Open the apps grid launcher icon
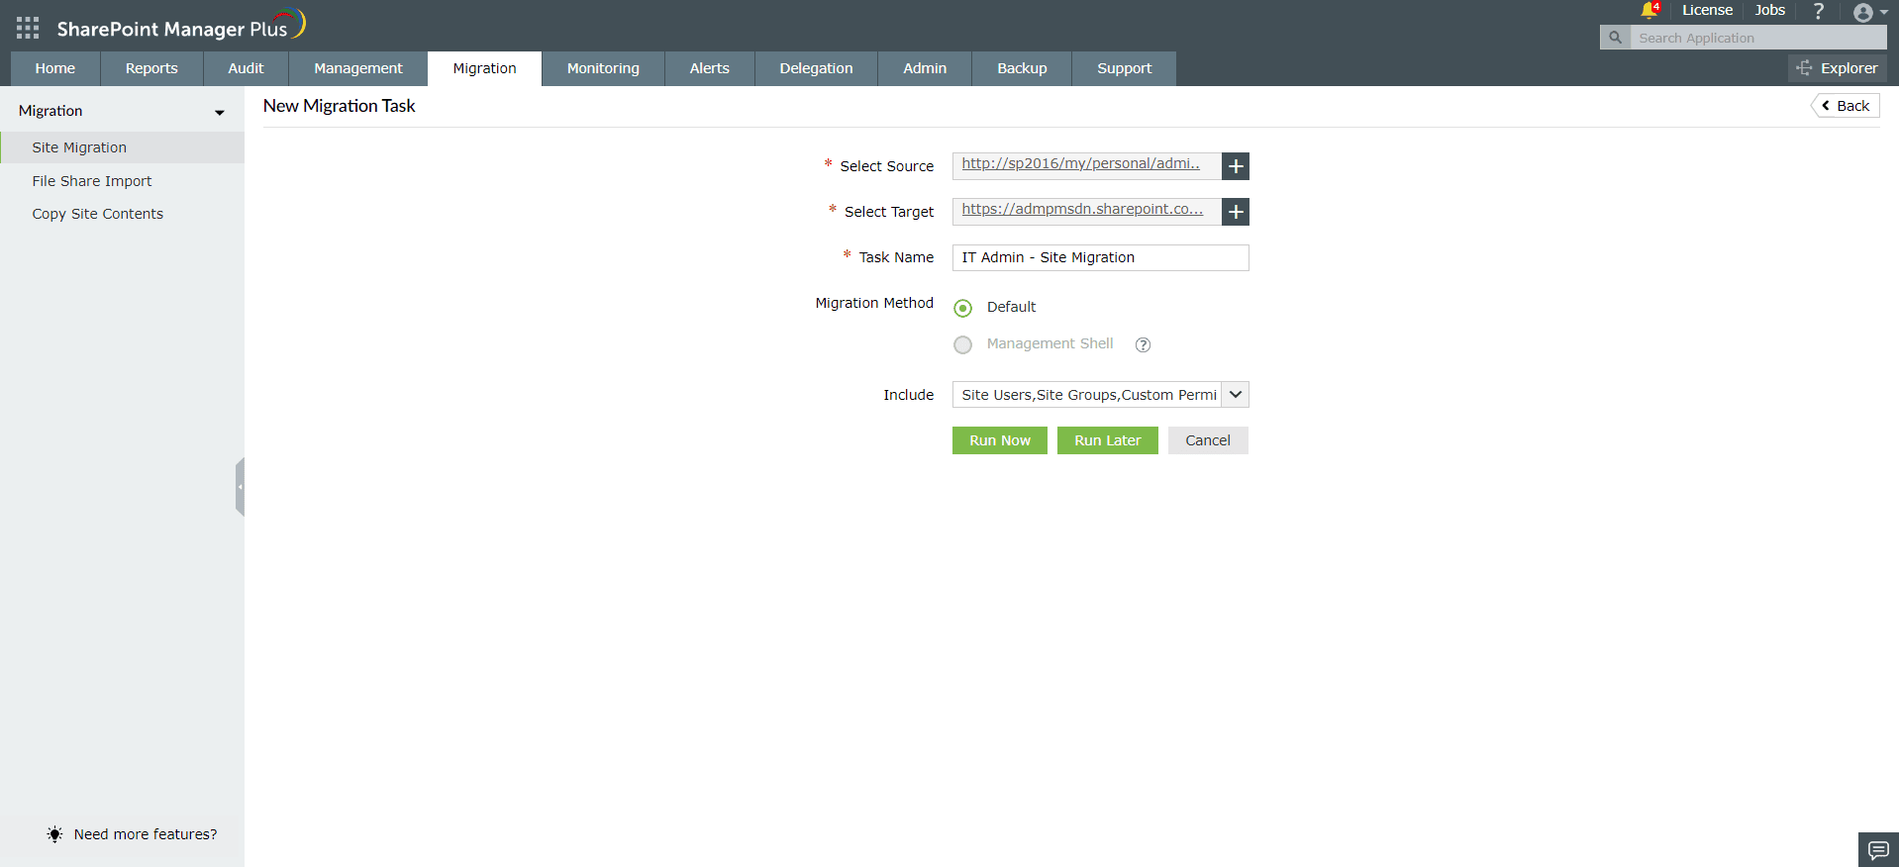 (28, 28)
